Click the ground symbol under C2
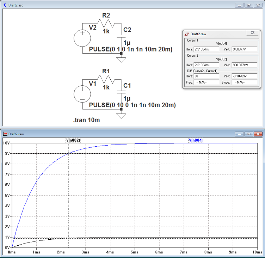 coord(121,60)
